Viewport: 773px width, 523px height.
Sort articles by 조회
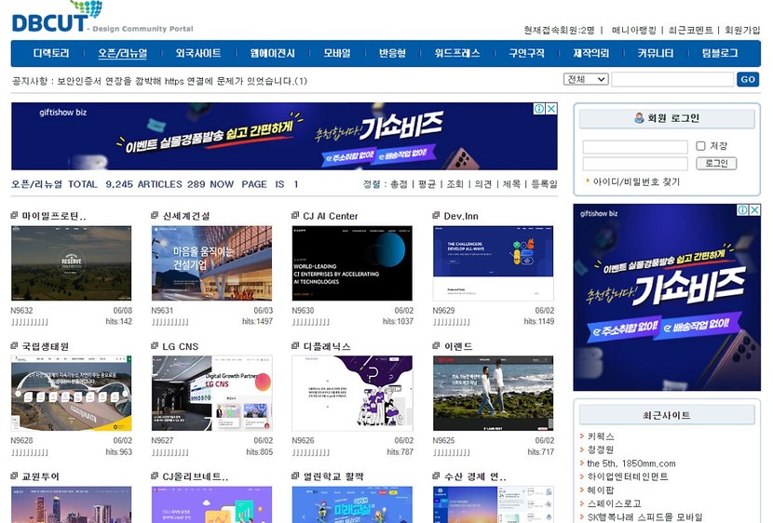pos(454,184)
